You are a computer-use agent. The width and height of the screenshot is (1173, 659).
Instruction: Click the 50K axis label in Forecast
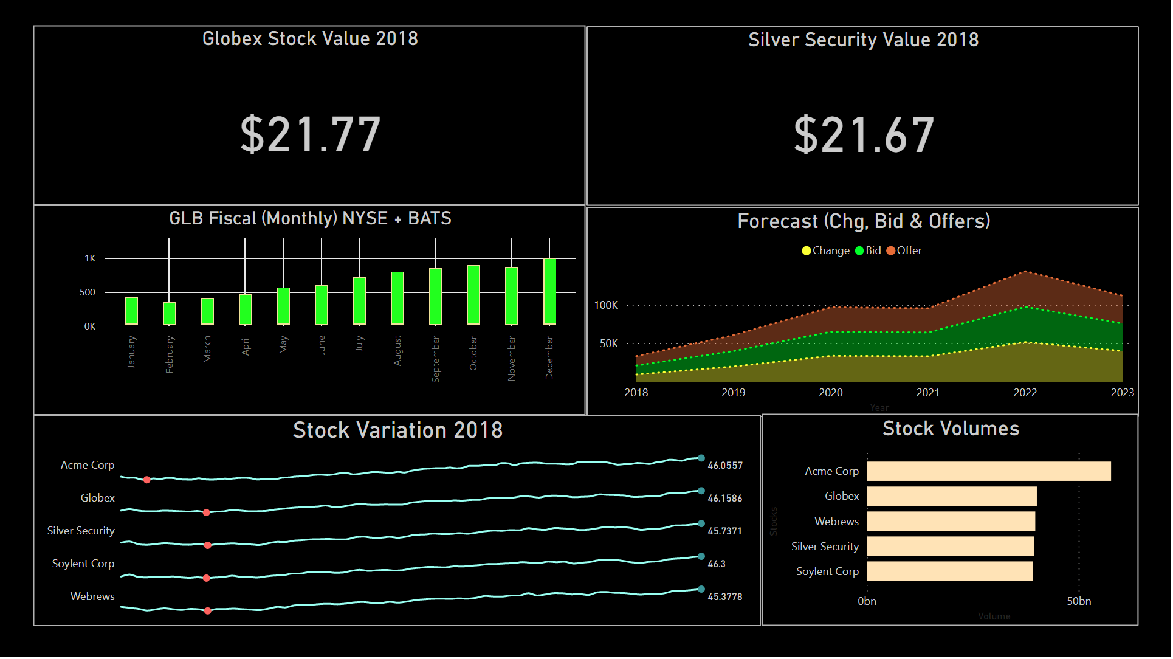pyautogui.click(x=609, y=343)
